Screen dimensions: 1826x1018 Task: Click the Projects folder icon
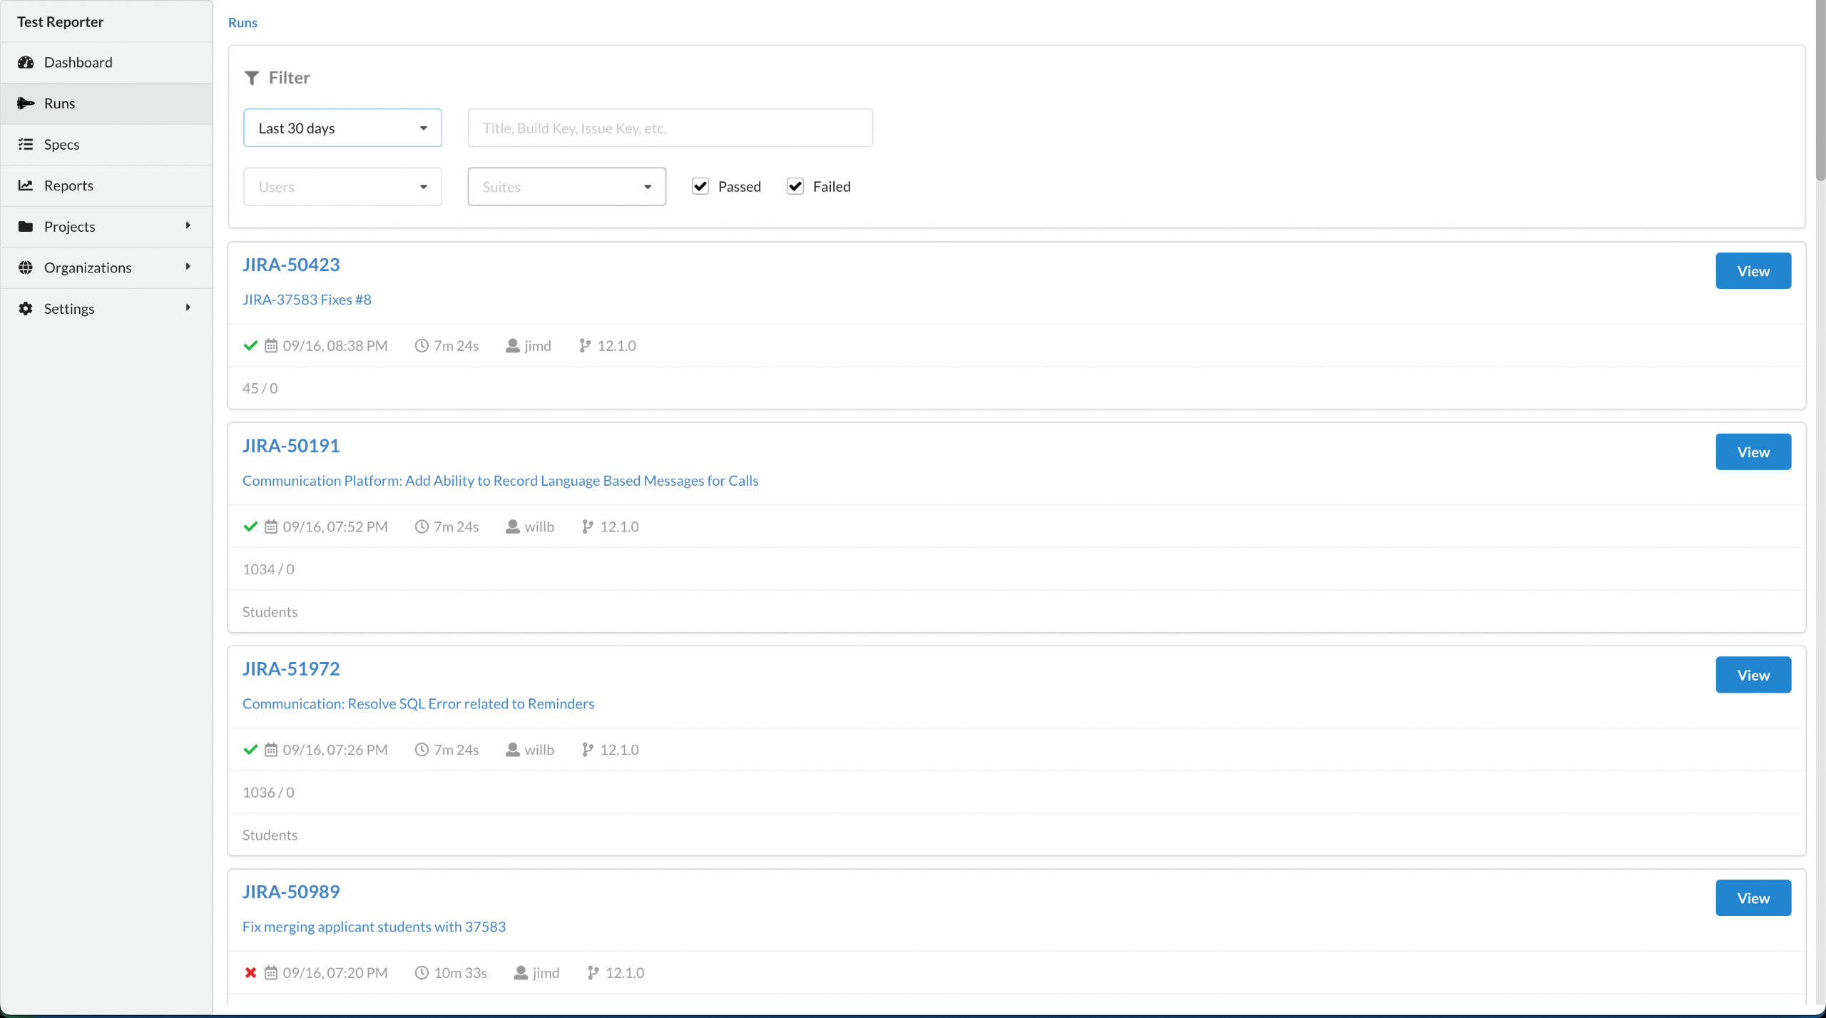tap(26, 226)
